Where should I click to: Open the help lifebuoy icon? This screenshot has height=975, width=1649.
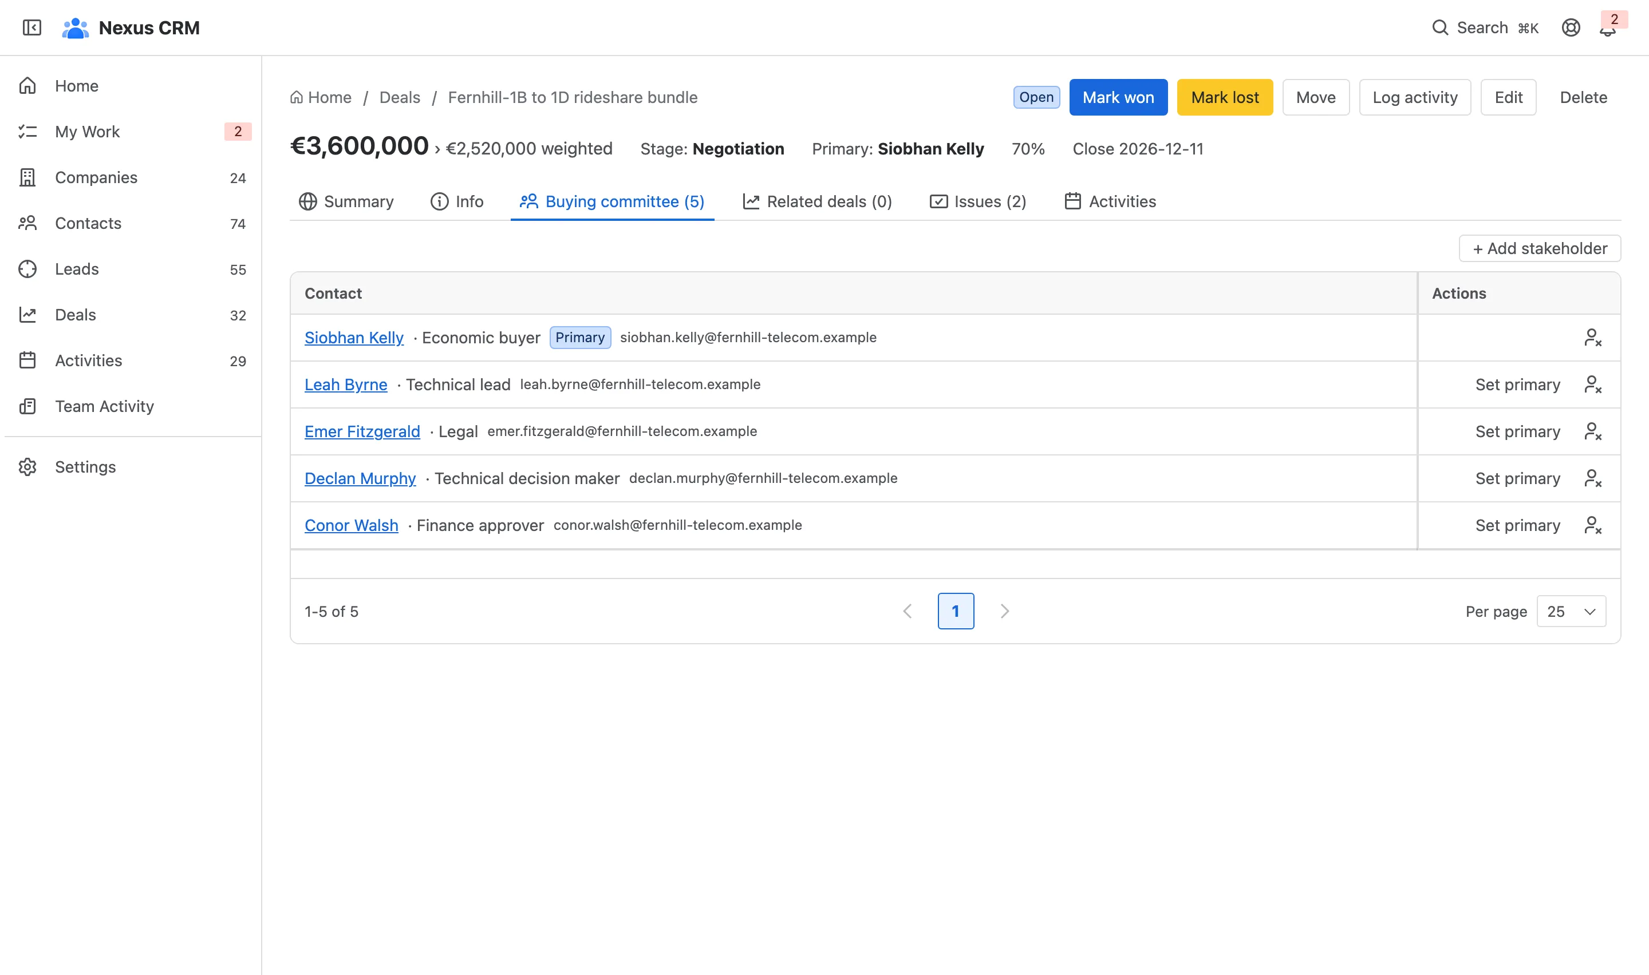[1571, 27]
